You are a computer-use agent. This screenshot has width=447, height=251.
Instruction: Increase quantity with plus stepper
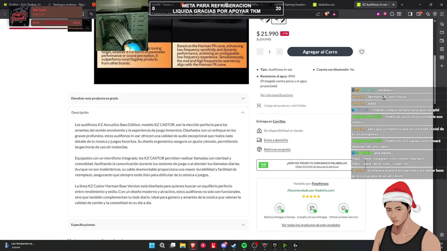(279, 52)
